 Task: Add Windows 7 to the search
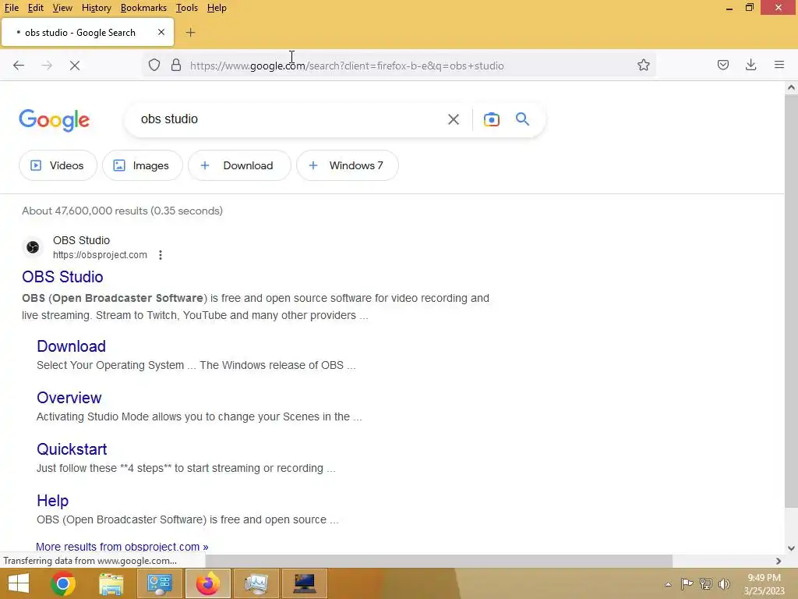click(x=347, y=165)
